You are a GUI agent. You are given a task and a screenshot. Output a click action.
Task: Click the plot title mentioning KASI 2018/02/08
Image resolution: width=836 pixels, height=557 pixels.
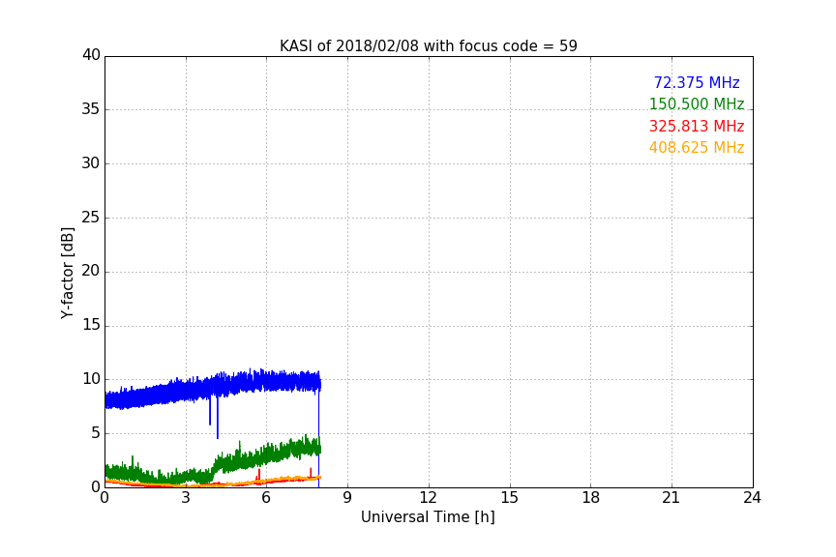tap(428, 45)
